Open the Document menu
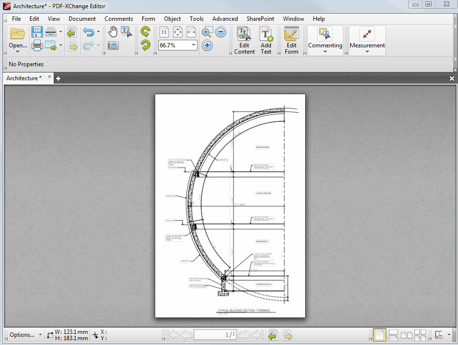 [x=82, y=19]
